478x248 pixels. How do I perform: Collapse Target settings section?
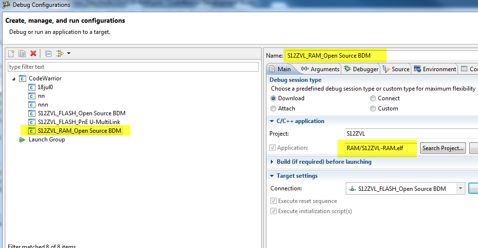tap(272, 176)
